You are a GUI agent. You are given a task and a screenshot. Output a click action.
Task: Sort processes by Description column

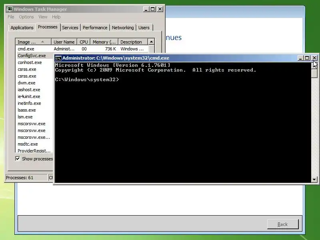(133, 42)
